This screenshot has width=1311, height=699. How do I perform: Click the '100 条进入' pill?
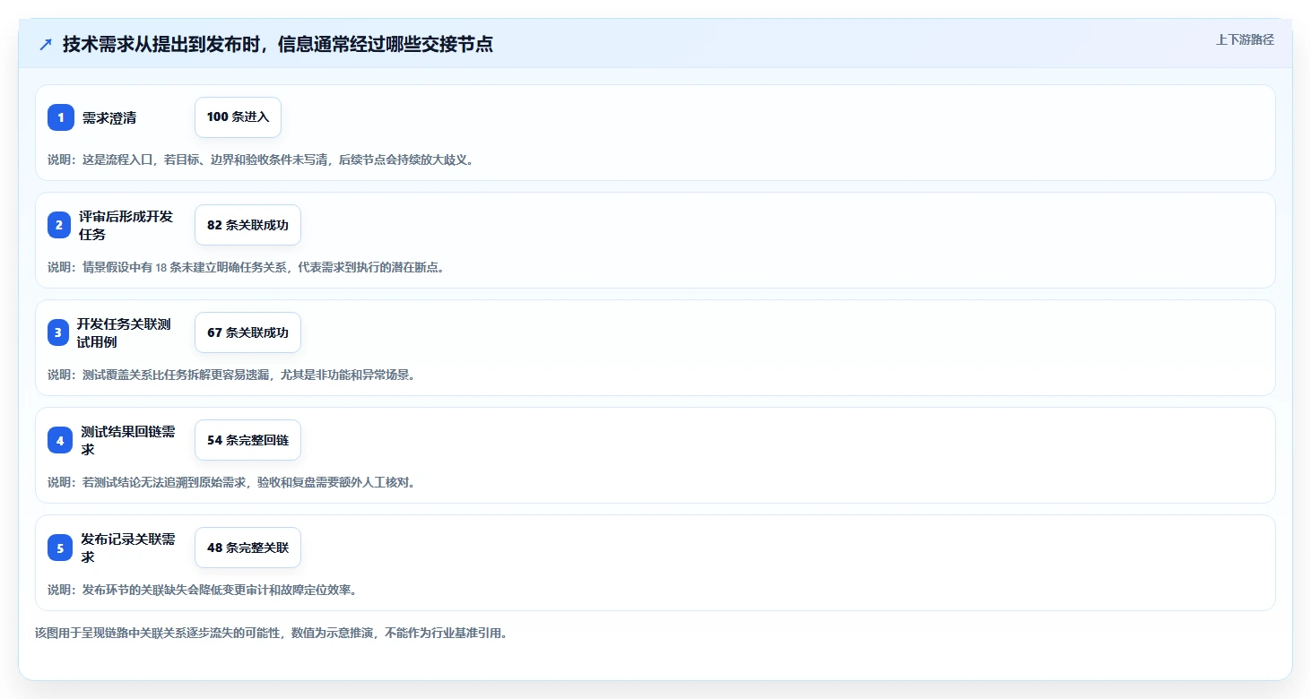(x=238, y=117)
